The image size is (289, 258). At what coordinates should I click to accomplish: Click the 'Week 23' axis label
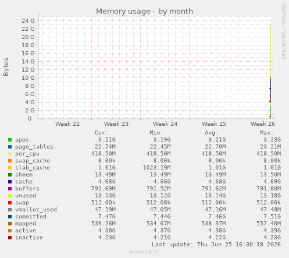click(116, 124)
